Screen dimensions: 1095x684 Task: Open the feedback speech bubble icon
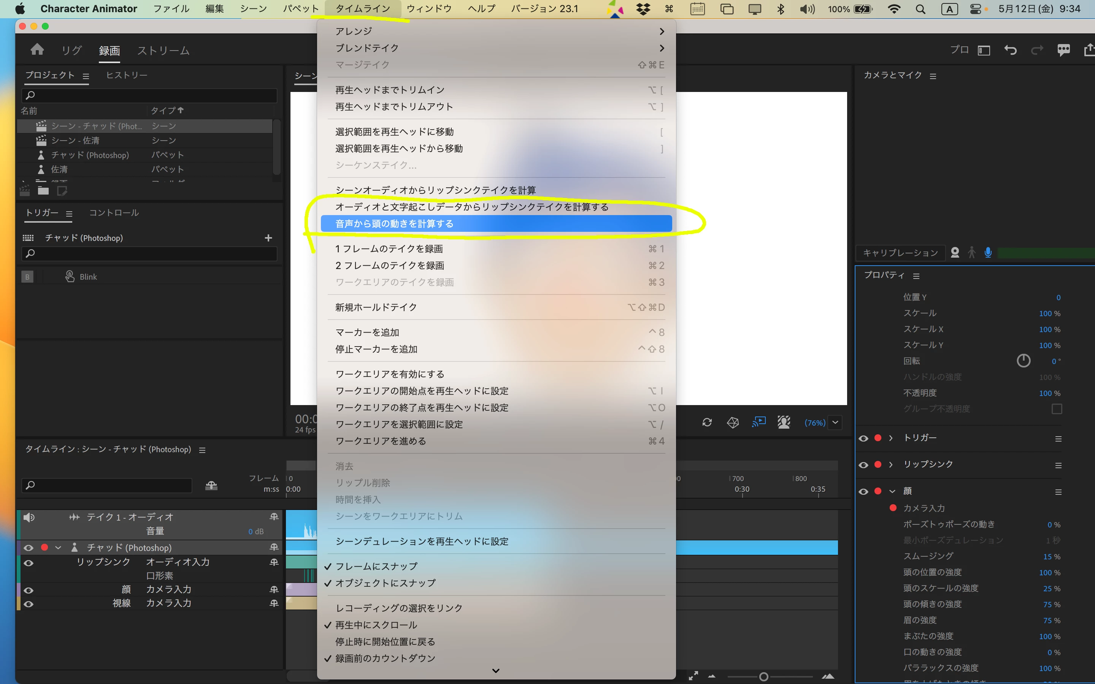tap(1063, 50)
